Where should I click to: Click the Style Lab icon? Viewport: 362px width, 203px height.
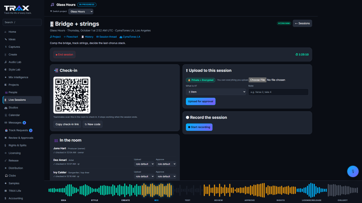(6, 70)
